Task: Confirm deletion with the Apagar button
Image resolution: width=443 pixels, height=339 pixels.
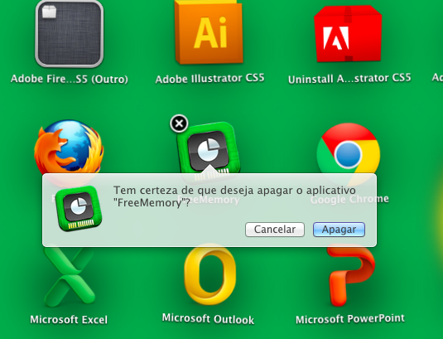Action: [339, 230]
